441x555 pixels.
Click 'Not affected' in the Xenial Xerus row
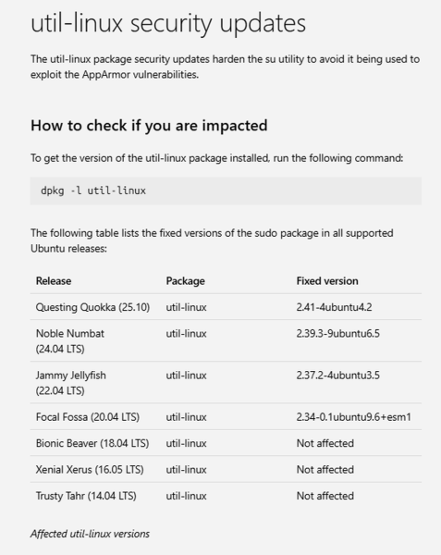pyautogui.click(x=325, y=469)
